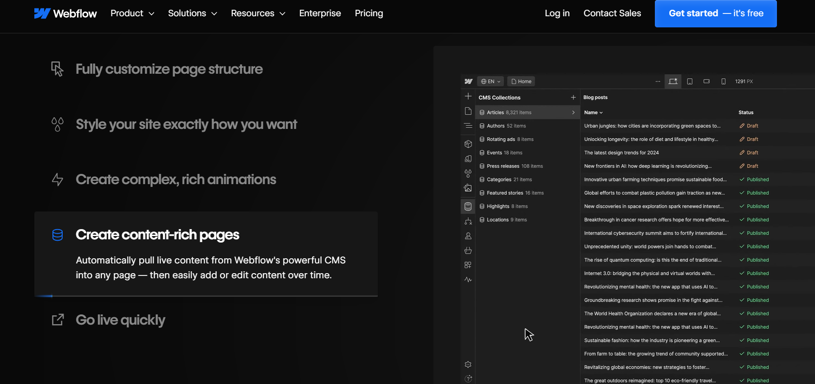Image resolution: width=815 pixels, height=384 pixels.
Task: Click the external link icon by Go live
Action: pos(58,320)
